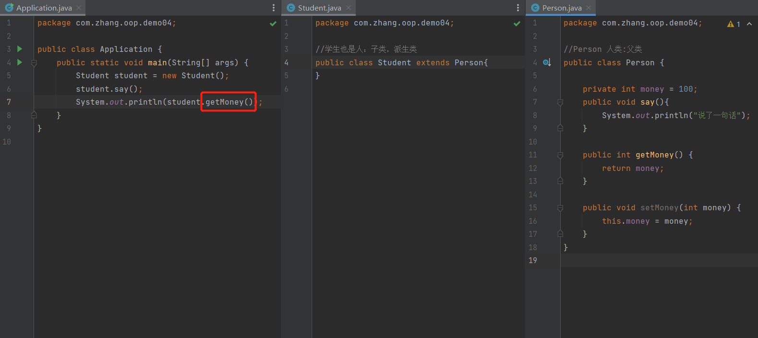The height and width of the screenshot is (338, 758).
Task: Open the warning indicator in Person.java
Action: coord(734,24)
